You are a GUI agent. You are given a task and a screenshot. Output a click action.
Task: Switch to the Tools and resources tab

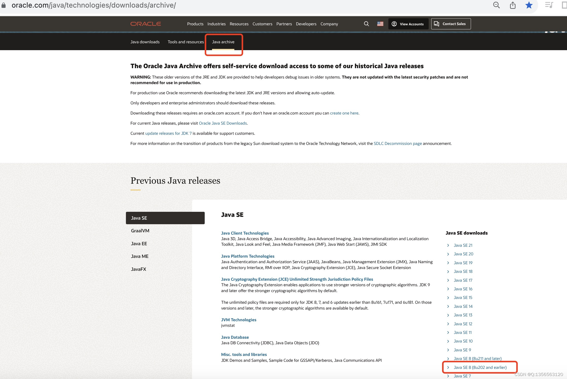pyautogui.click(x=186, y=42)
